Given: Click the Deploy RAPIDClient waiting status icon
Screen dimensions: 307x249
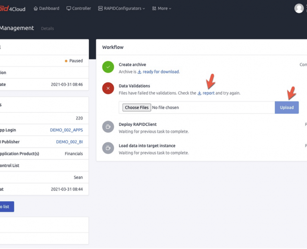Looking at the screenshot, I should [x=108, y=127].
